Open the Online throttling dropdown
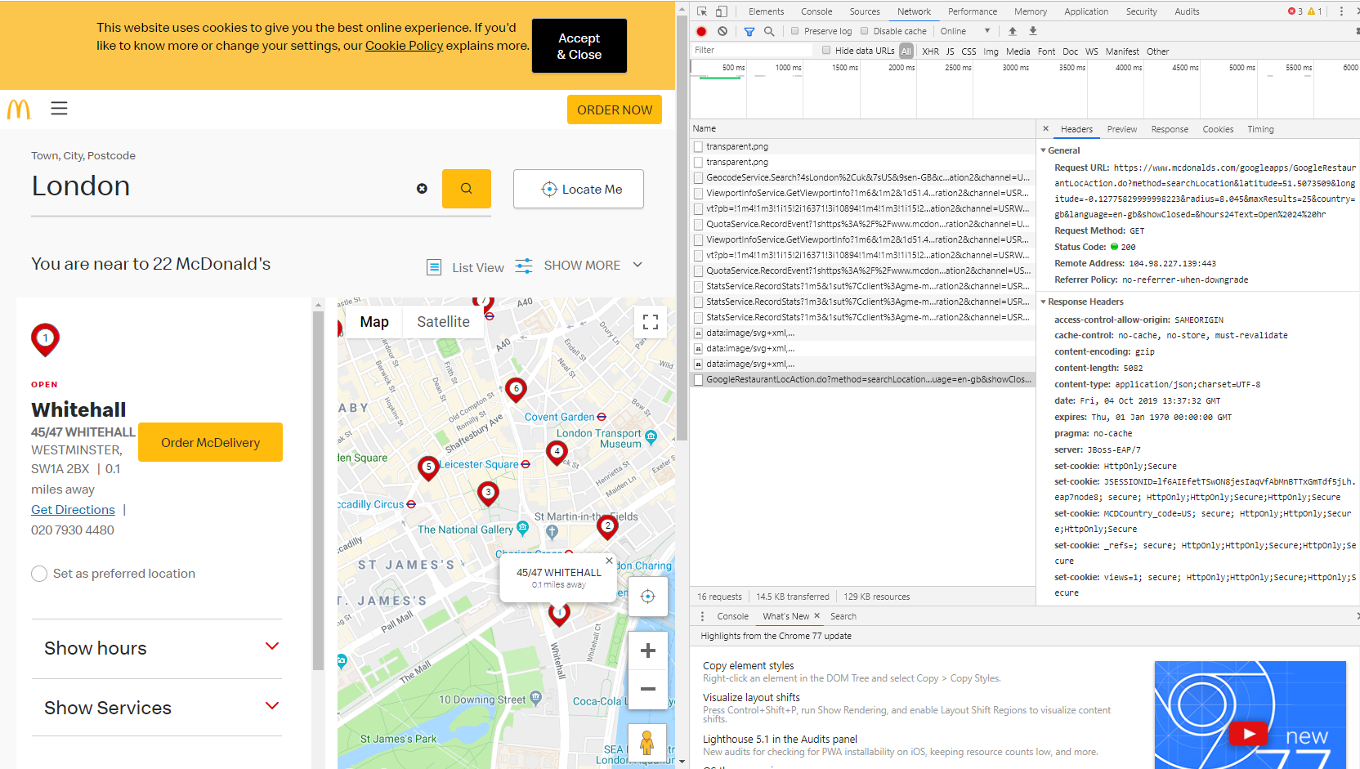 pos(965,31)
